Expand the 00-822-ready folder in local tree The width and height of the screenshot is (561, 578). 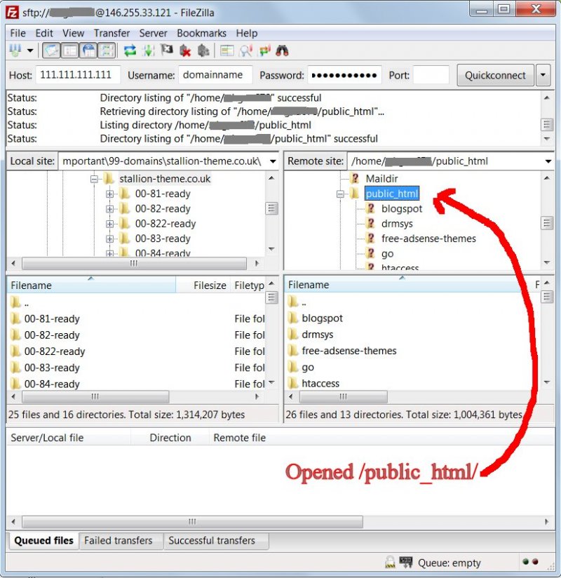(109, 224)
